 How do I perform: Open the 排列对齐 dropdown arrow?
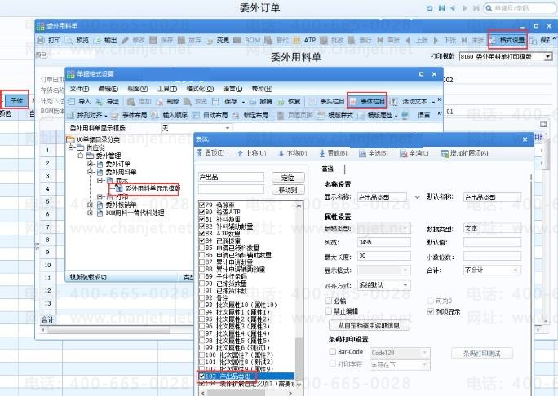tap(106, 116)
